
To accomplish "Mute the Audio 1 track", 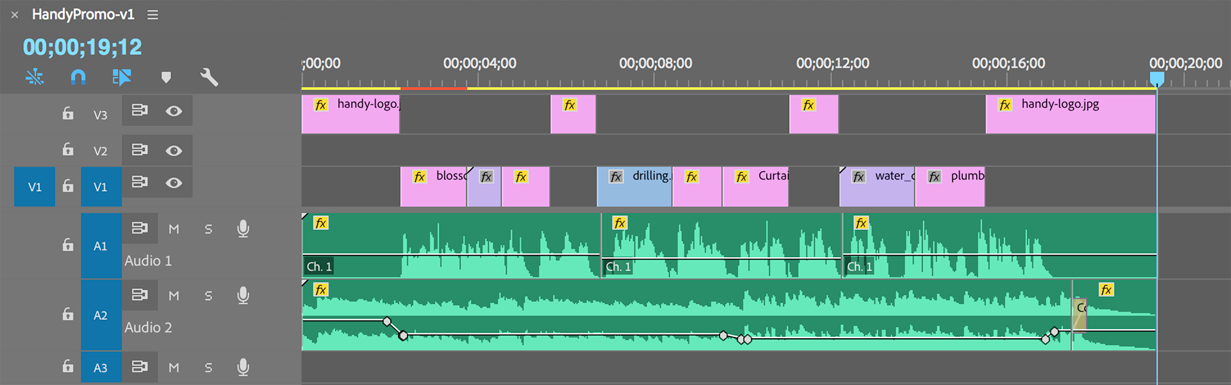I will 174,229.
